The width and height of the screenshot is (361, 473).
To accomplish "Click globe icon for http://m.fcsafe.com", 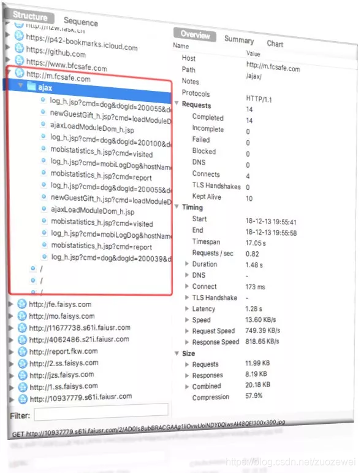I will (x=19, y=72).
